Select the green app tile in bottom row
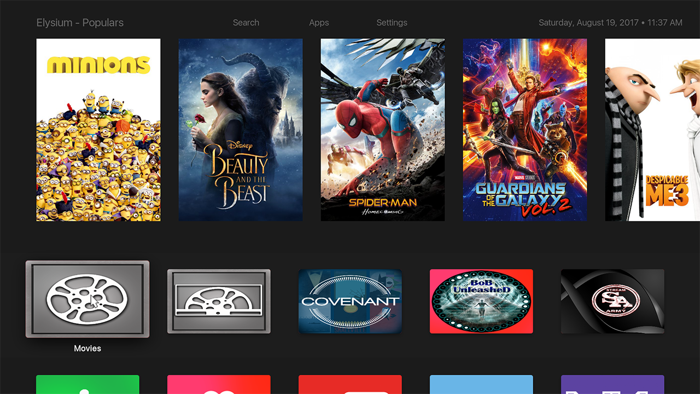 (87, 385)
